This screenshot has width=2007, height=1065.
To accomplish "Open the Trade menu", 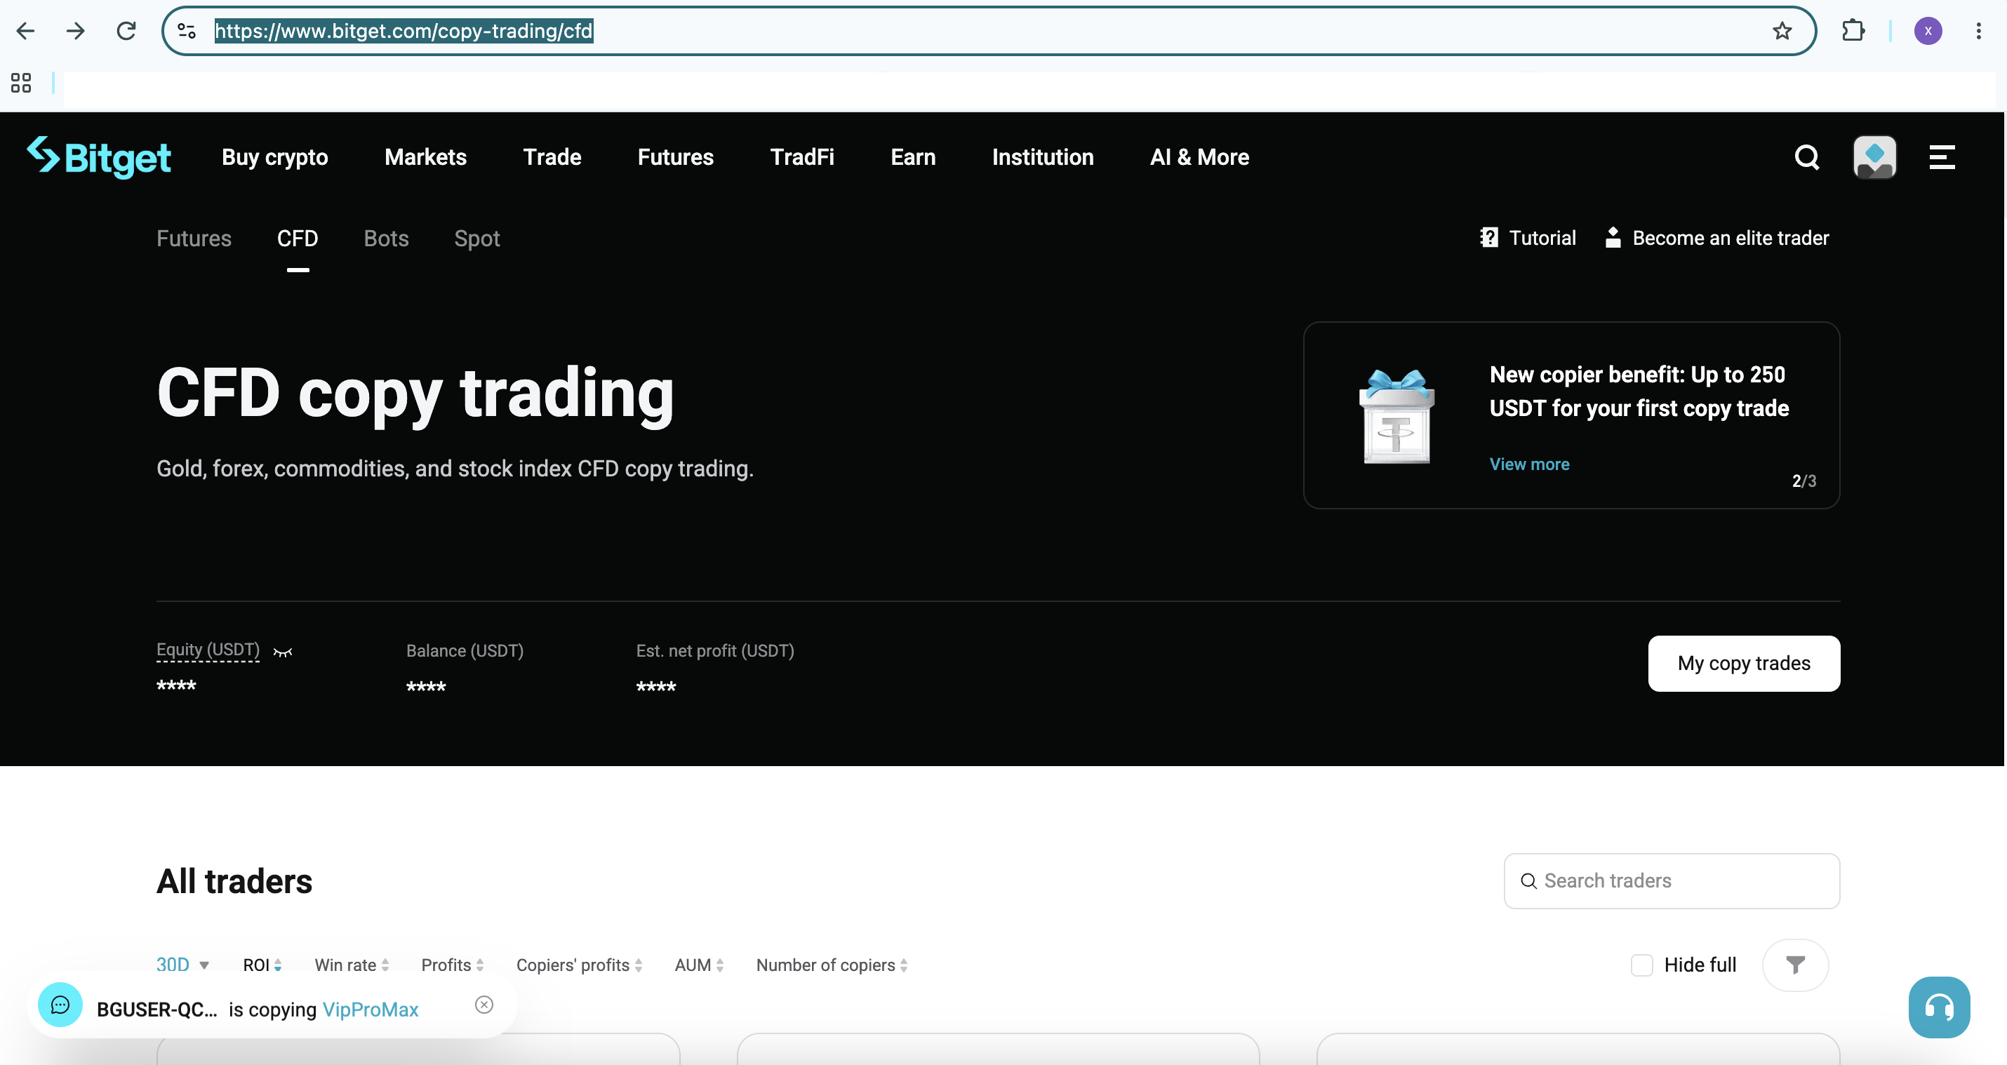I will (552, 157).
